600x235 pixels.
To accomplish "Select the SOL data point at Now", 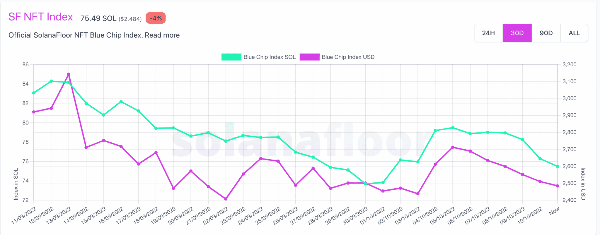I will pos(557,166).
